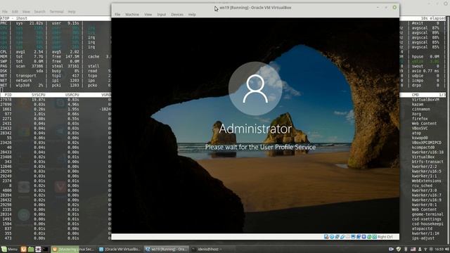The height and width of the screenshot is (253, 450).
Task: Click the SYSCPU column header in atop
Action: 39,95
